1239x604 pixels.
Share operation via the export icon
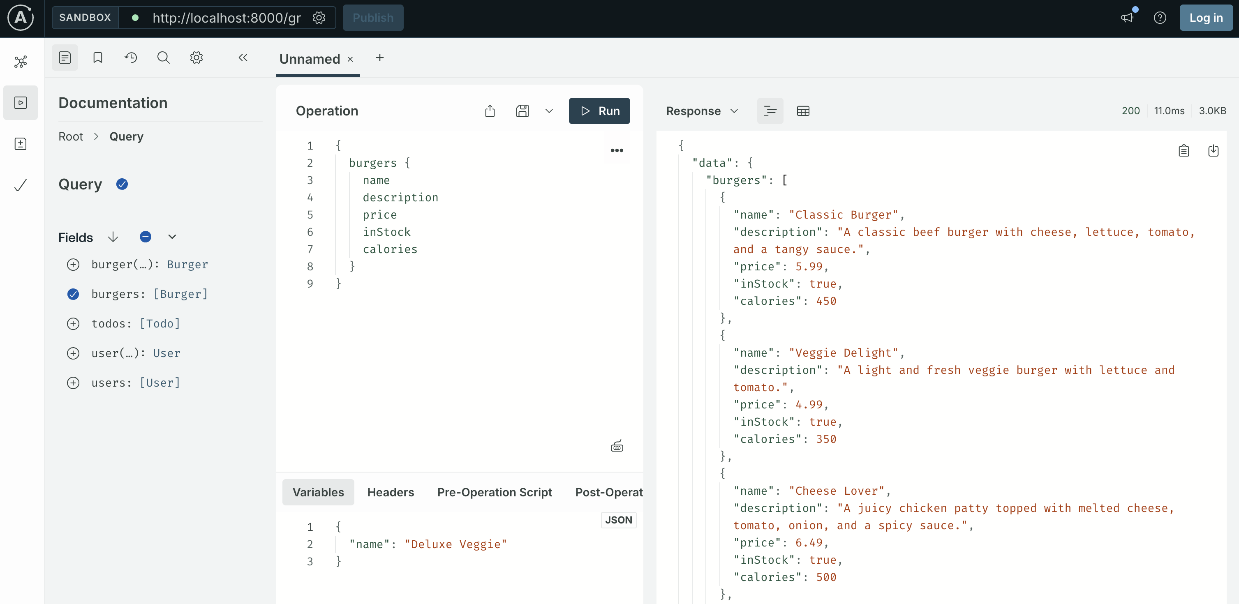[490, 111]
